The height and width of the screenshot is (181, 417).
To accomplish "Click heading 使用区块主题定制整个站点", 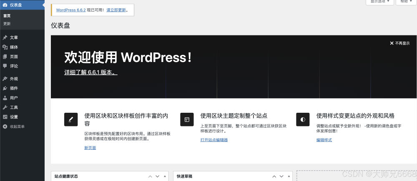I will click(x=234, y=116).
